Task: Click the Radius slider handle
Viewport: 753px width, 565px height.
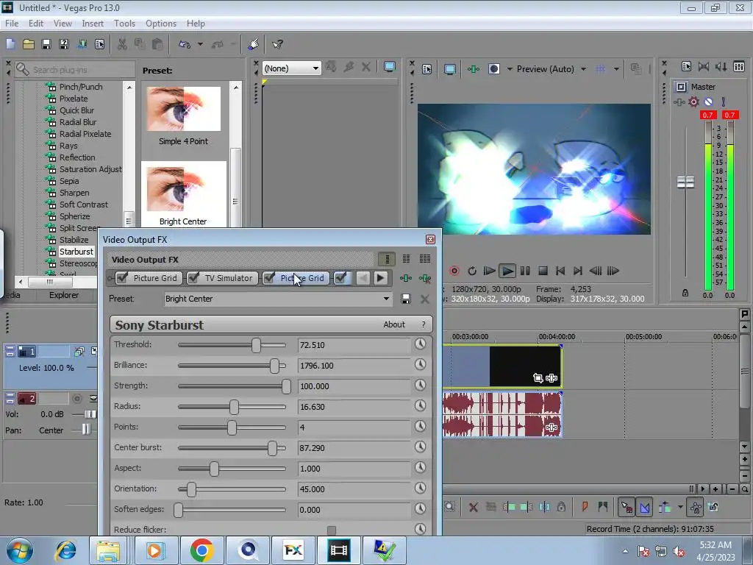Action: [x=234, y=407]
